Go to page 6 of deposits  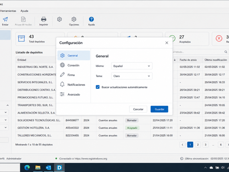[x=221, y=145]
